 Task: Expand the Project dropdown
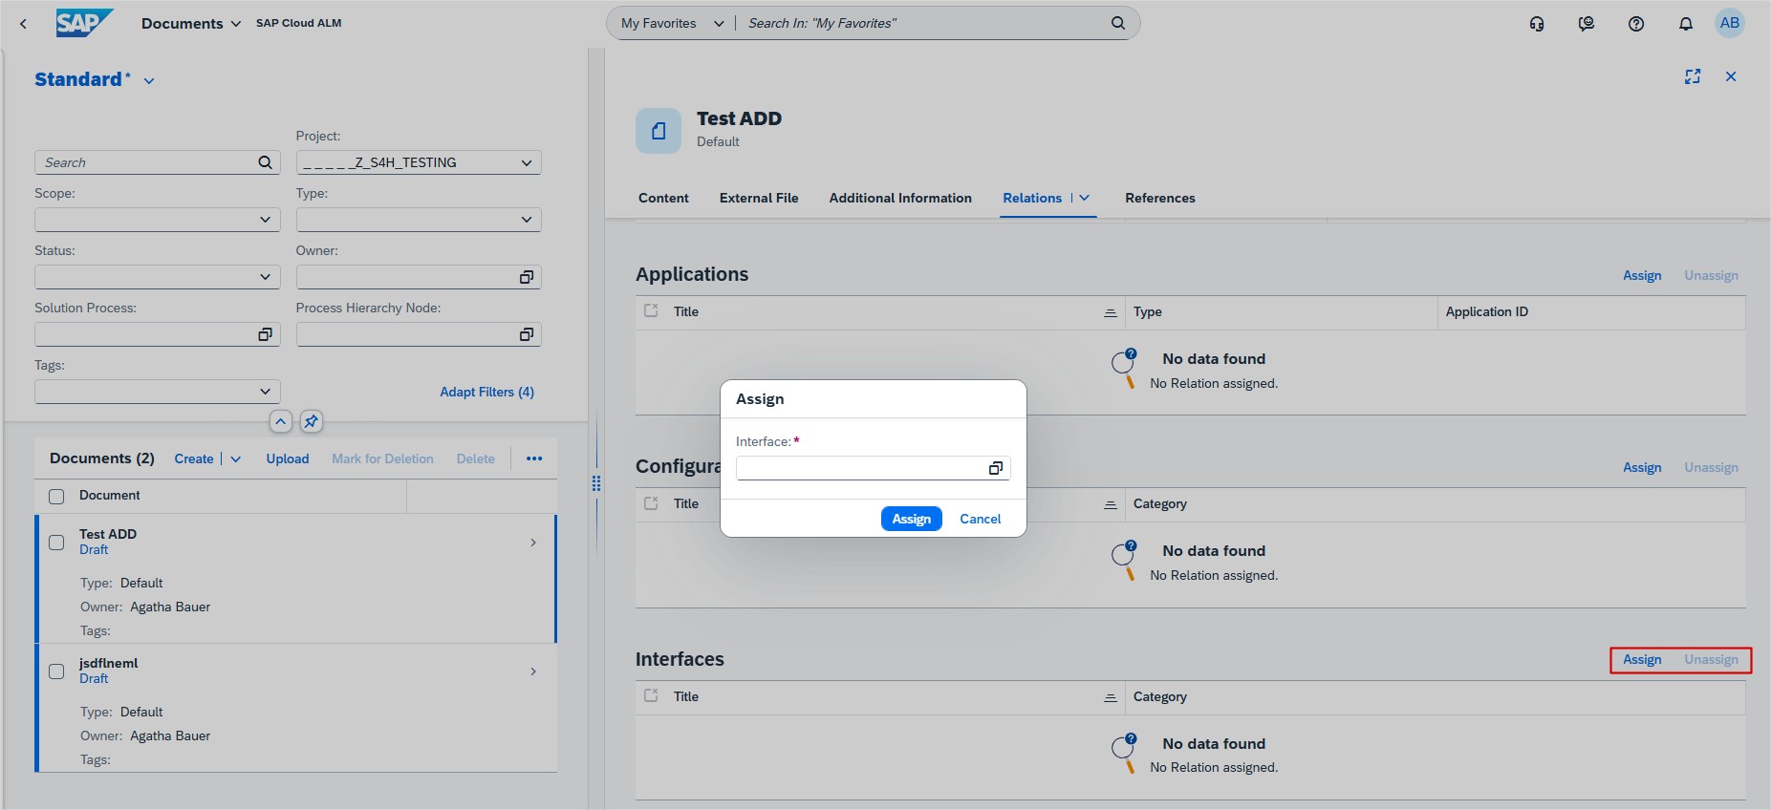[x=526, y=162]
